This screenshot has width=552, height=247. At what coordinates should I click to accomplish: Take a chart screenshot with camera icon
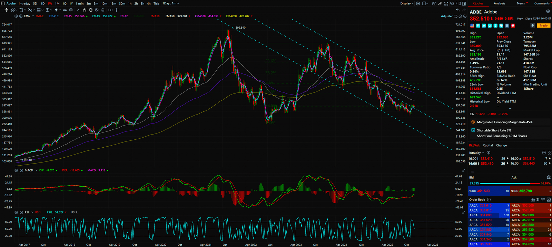tap(434, 3)
